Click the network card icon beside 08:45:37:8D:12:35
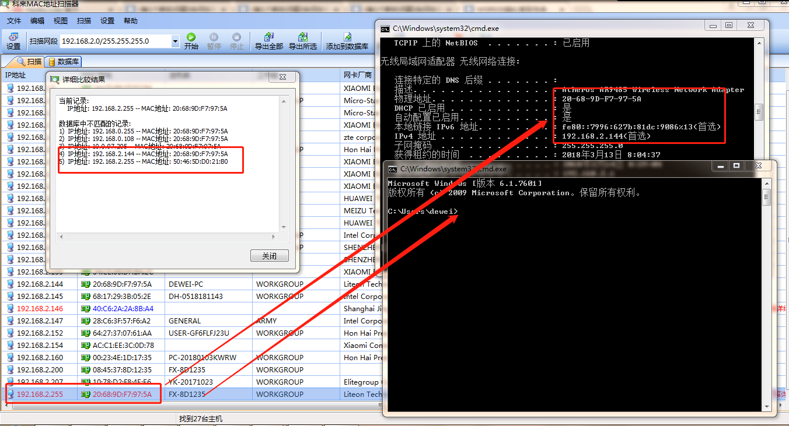Viewport: 789px width, 426px height. 86,370
